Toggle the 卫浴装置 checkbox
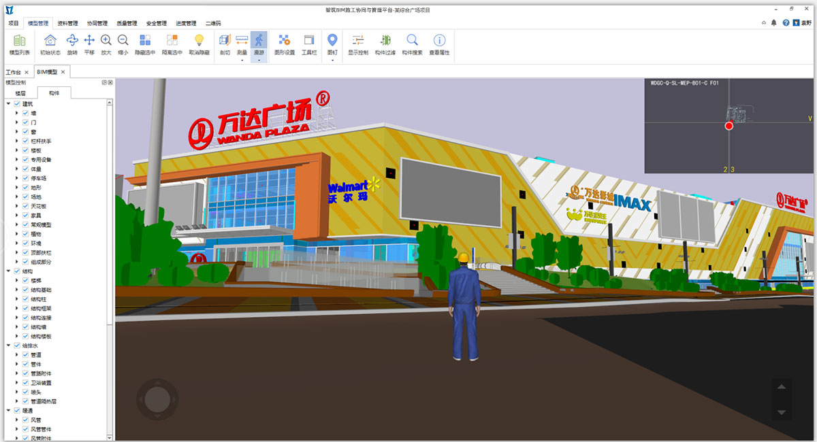 [26, 383]
